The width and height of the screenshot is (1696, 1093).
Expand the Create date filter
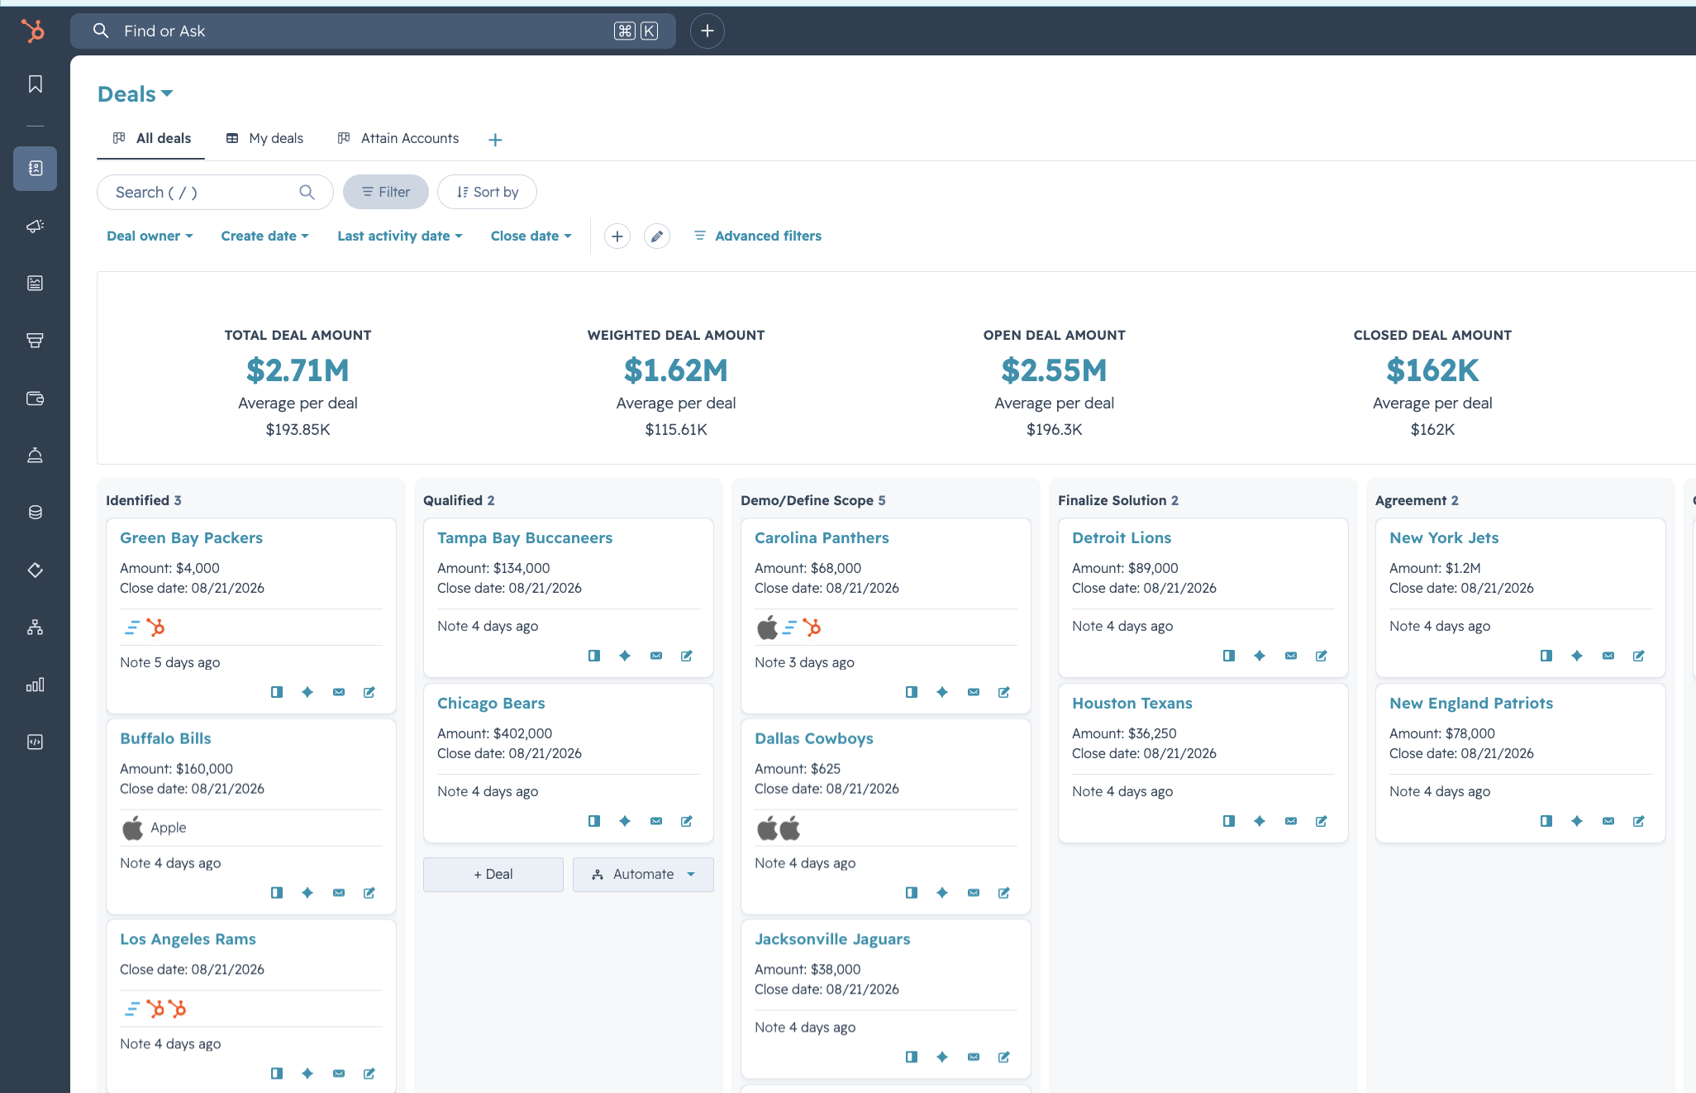pyautogui.click(x=264, y=236)
